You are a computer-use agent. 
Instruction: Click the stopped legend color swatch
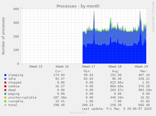[x=5, y=83]
